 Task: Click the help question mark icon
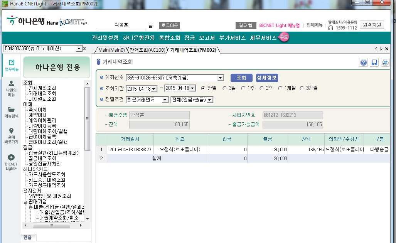point(363,62)
